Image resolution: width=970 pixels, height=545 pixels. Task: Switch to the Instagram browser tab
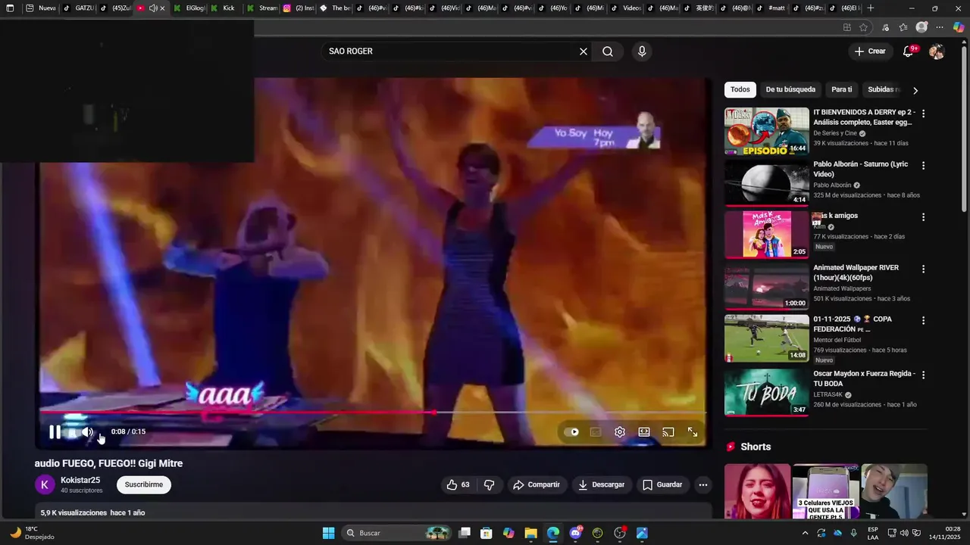tap(299, 8)
